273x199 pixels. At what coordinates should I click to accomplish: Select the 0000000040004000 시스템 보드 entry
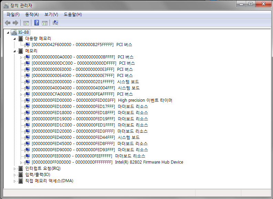[x=86, y=88]
